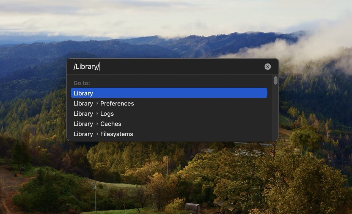
Task: Click the scrollbar track below the thumb
Action: tap(276, 115)
